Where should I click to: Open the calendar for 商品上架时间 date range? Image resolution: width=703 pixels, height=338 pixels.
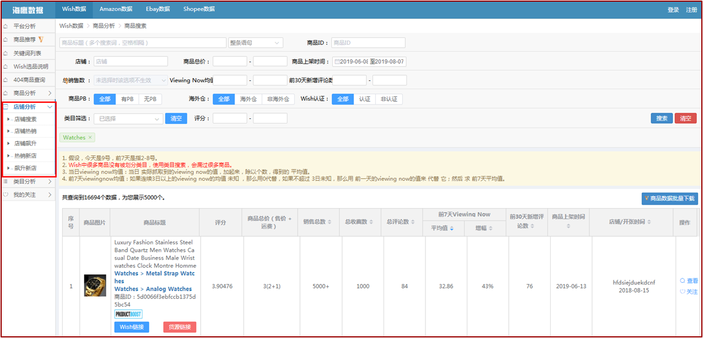click(337, 62)
